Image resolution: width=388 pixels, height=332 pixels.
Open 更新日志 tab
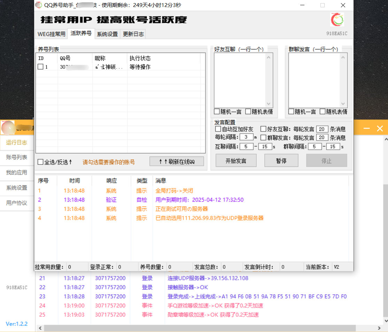tap(133, 34)
